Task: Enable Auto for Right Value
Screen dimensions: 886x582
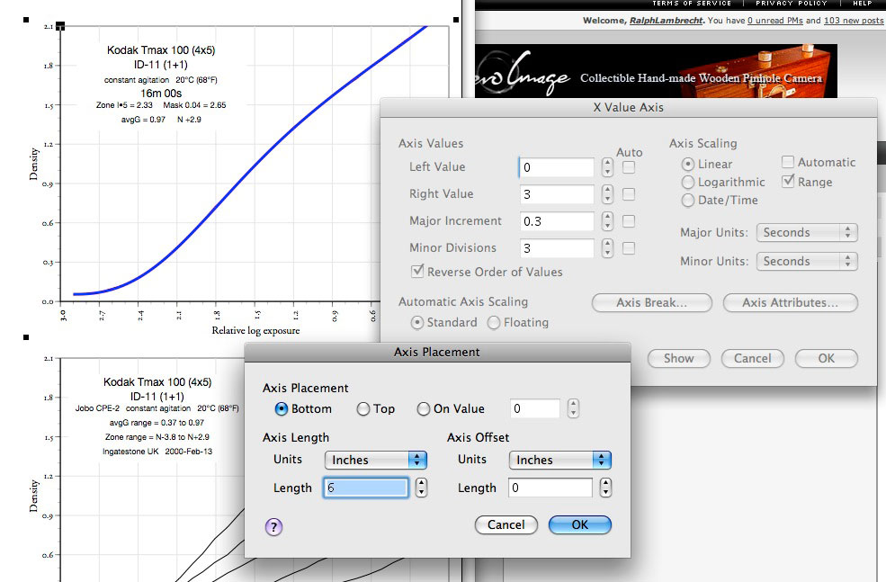Action: pyautogui.click(x=629, y=193)
